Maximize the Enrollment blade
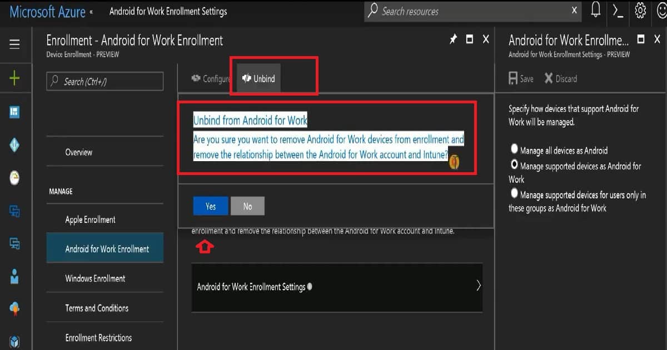This screenshot has height=350, width=667. [470, 39]
